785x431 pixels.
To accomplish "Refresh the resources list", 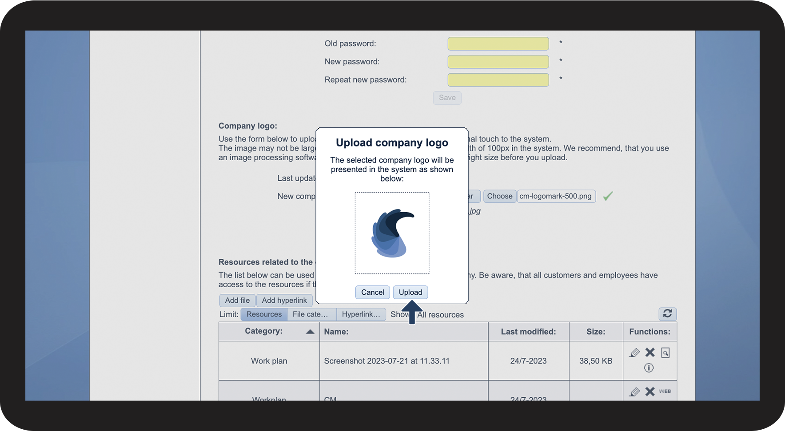I will click(667, 314).
